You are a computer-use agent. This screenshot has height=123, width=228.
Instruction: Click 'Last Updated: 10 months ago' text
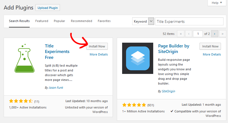[x=87, y=101]
